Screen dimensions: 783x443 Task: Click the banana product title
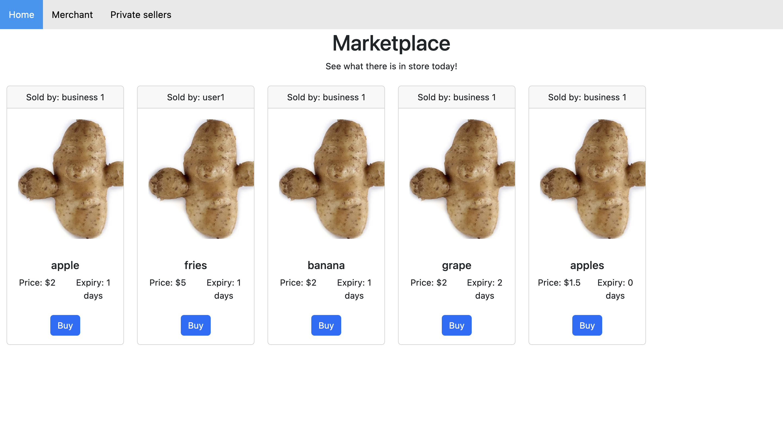click(x=326, y=265)
